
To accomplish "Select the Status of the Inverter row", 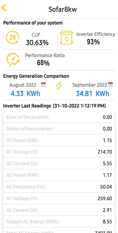I will click(x=59, y=129).
